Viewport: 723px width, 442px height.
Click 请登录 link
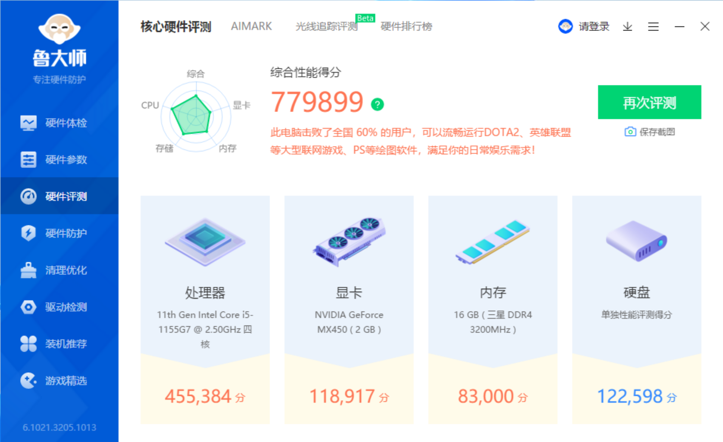point(594,27)
